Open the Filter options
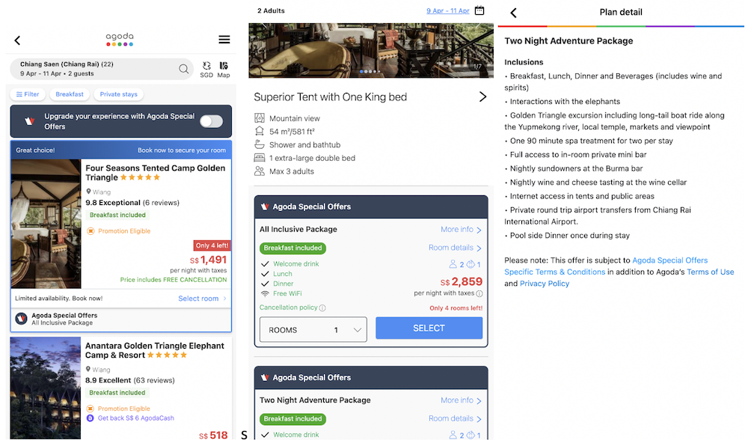The width and height of the screenshot is (748, 443). 27,94
